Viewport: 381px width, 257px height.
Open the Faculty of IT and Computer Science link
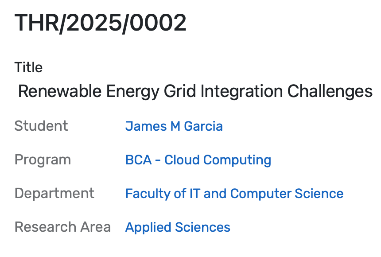[x=234, y=194]
